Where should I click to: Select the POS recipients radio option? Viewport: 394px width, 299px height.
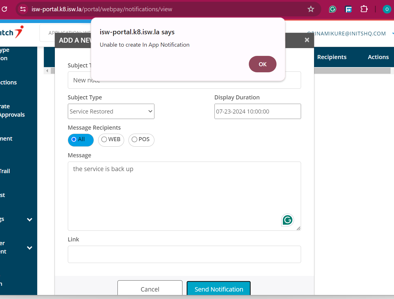pos(135,139)
